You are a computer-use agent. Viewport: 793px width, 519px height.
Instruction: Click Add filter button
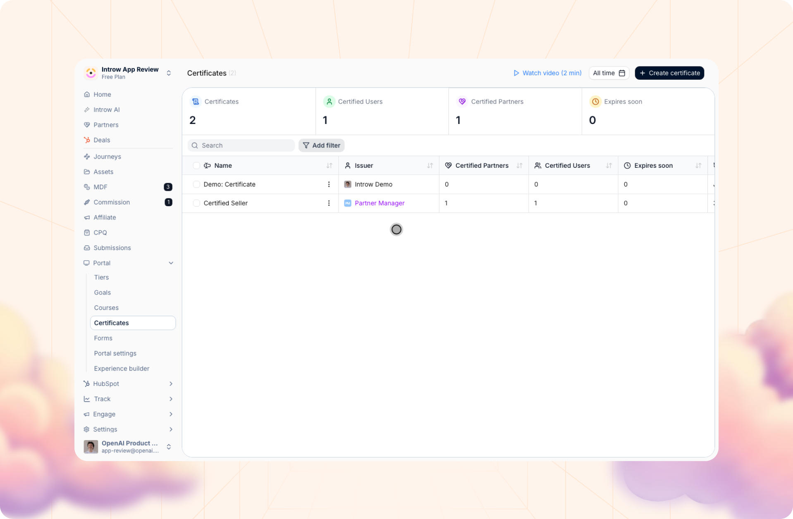(321, 145)
